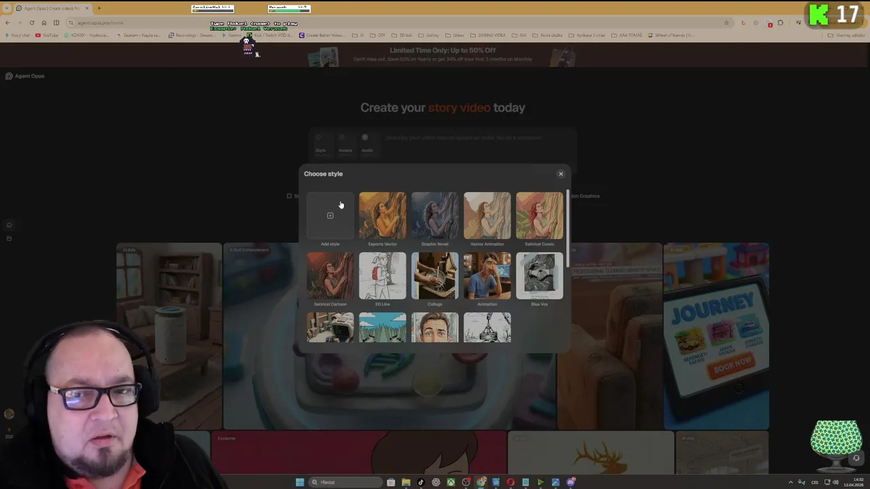Viewport: 870px width, 489px height.
Task: Open the living room air purifier video card
Action: click(169, 336)
